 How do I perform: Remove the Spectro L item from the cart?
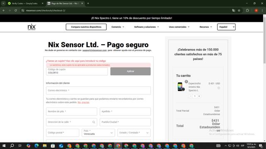(x=219, y=88)
